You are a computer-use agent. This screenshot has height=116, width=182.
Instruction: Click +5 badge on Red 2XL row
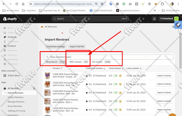point(116,84)
